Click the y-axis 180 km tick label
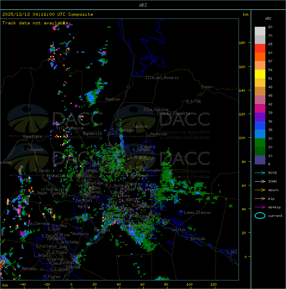This screenshot has height=289, width=286. [242, 43]
